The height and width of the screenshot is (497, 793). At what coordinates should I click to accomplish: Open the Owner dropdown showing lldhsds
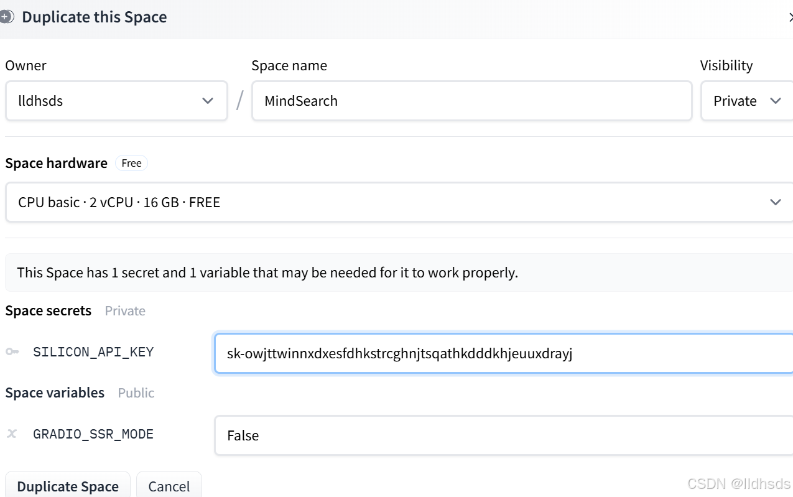tap(116, 101)
